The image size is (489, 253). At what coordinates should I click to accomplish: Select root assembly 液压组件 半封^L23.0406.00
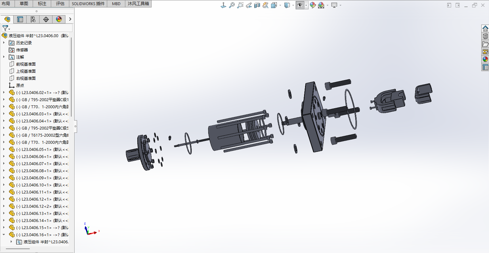pos(35,36)
